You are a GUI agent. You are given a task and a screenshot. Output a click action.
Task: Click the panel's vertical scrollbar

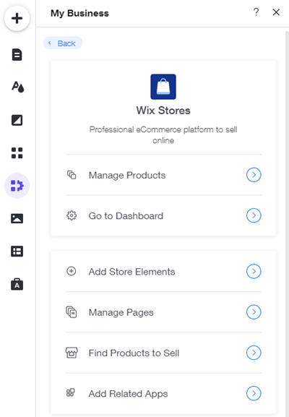(287, 223)
